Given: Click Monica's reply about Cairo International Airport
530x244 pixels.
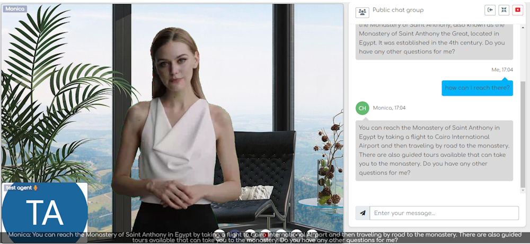Looking at the screenshot, I should (435, 150).
